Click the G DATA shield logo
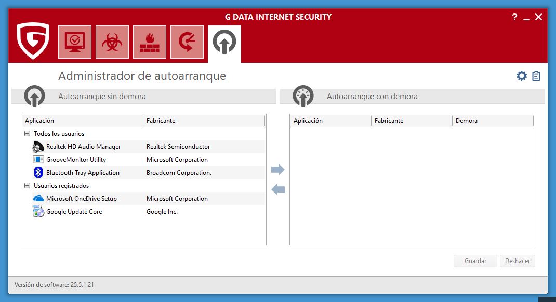 33,40
